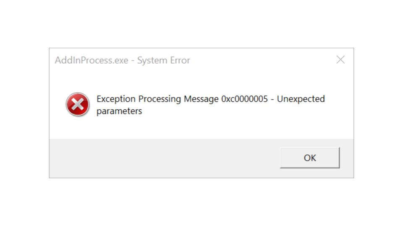Close the System Error dialog with X
The image size is (403, 226).
click(340, 60)
